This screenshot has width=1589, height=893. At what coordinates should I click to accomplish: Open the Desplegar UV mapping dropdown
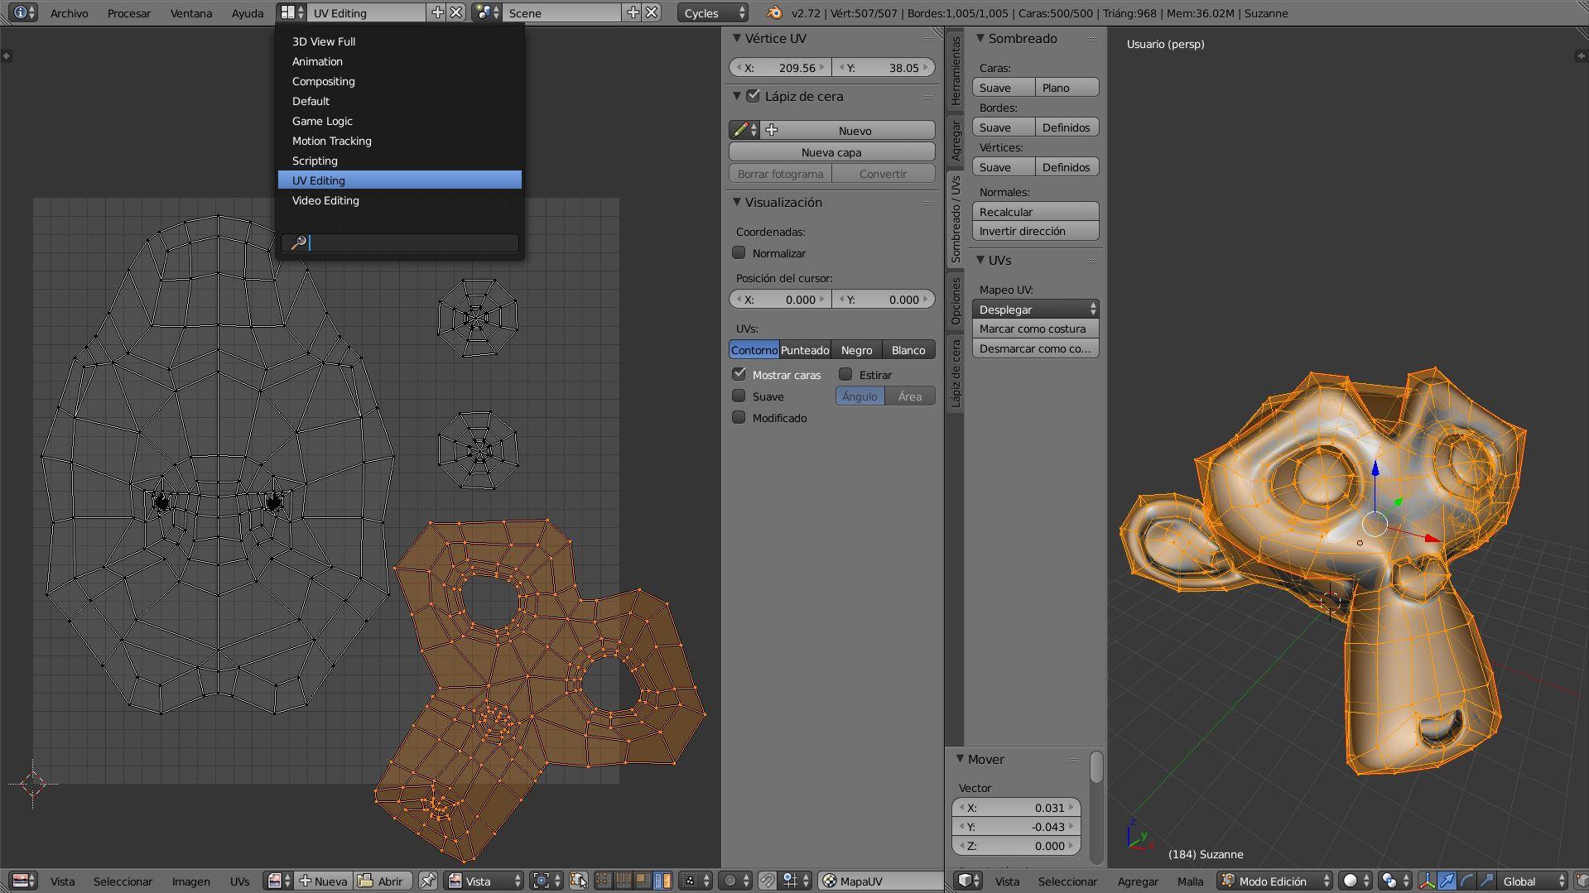[x=1035, y=309]
